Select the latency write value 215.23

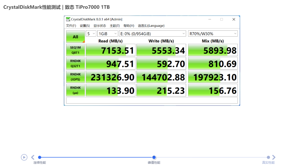(x=161, y=90)
